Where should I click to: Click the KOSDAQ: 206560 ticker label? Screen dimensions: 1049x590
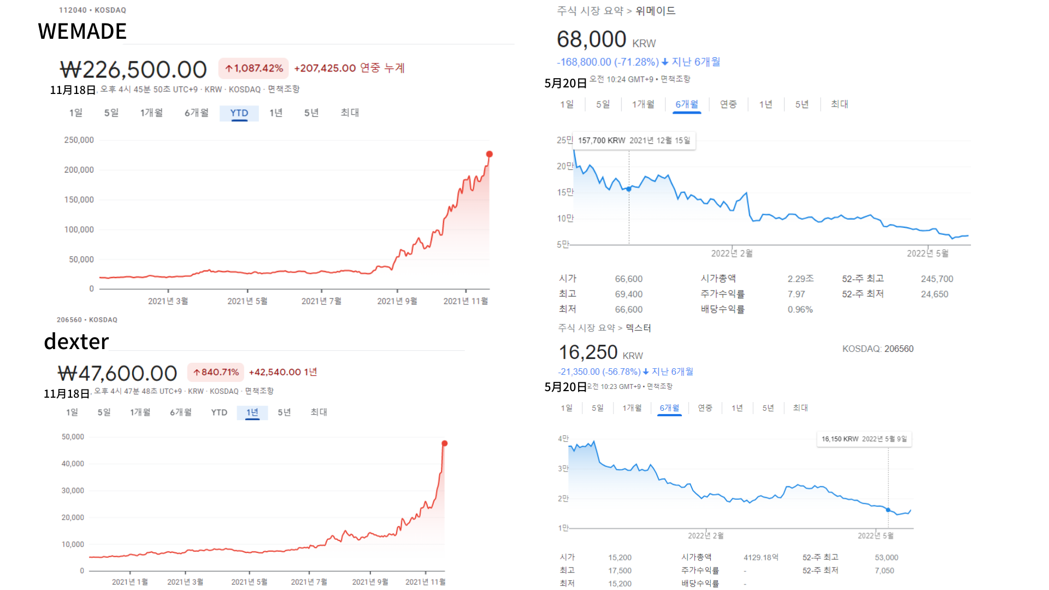(878, 349)
